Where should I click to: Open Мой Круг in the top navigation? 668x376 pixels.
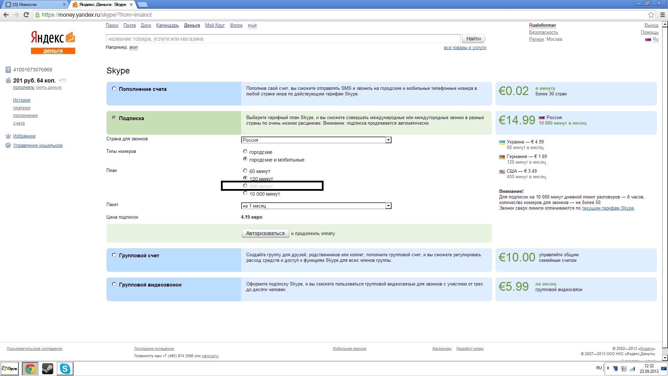[215, 25]
